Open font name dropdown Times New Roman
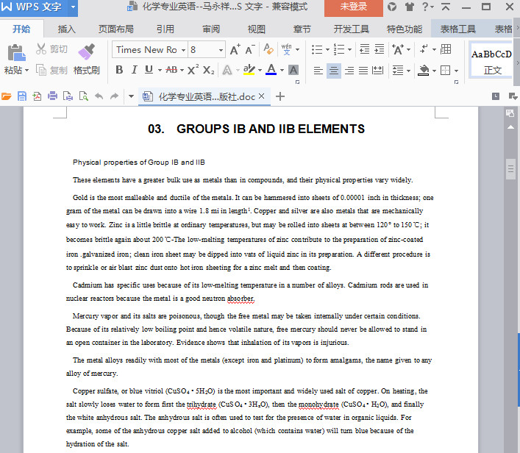Screen dimensions: 520x453 (x=183, y=50)
